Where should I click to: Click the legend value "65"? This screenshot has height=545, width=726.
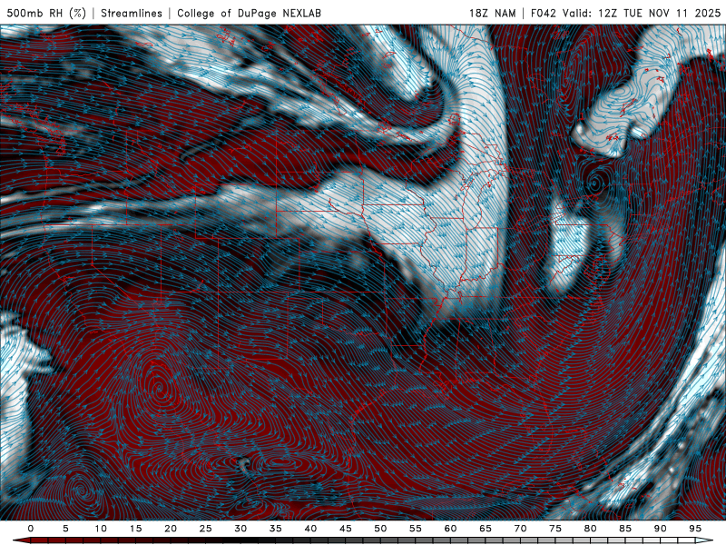point(486,529)
